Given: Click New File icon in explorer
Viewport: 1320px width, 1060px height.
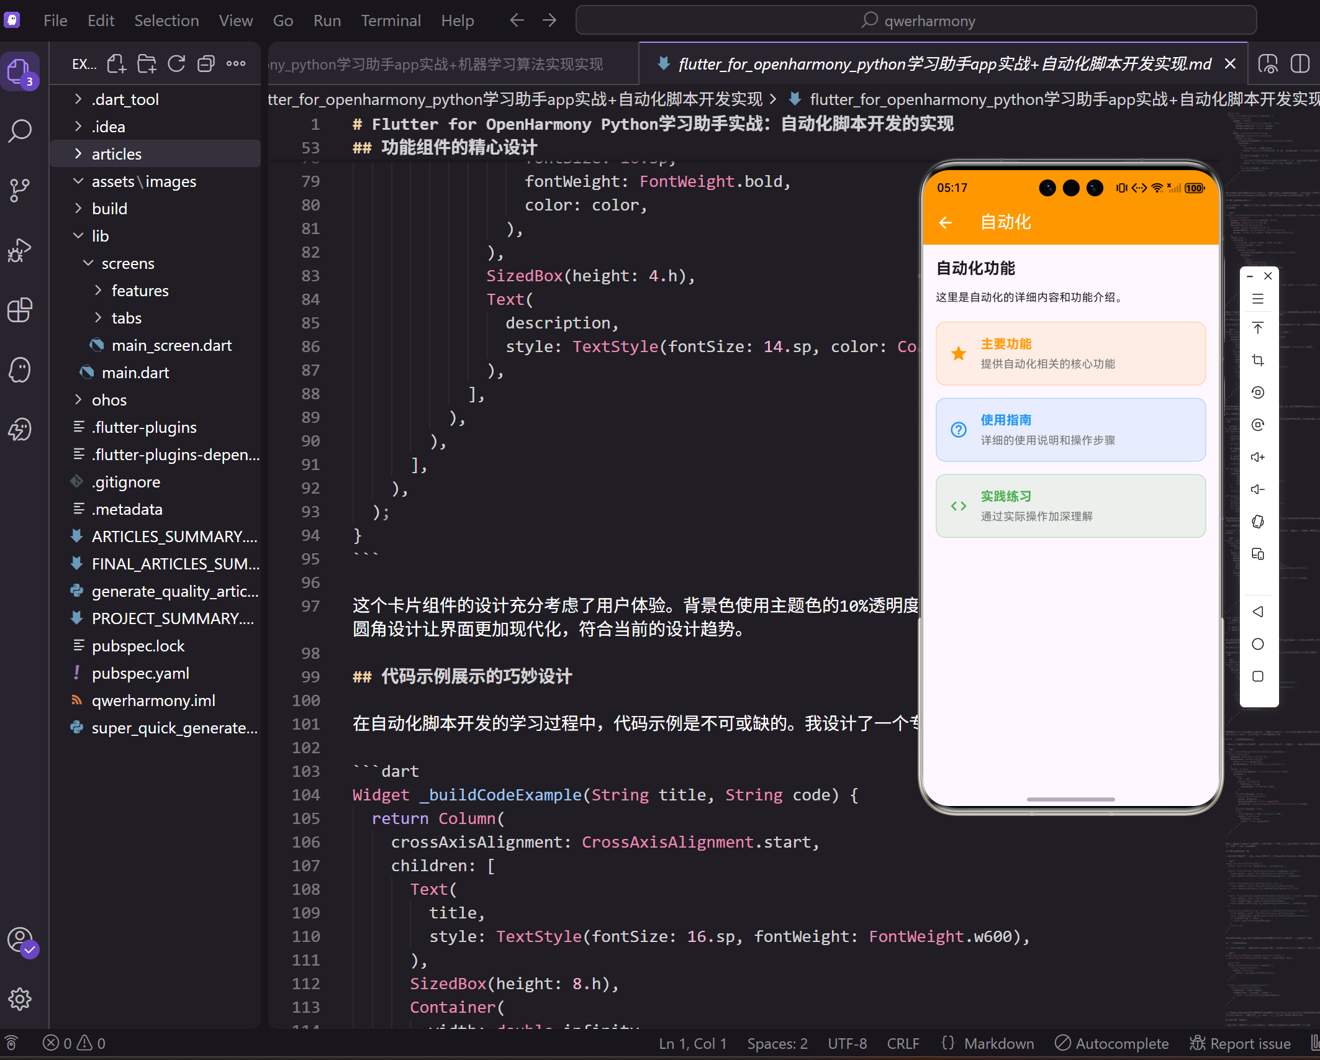Looking at the screenshot, I should [x=116, y=63].
